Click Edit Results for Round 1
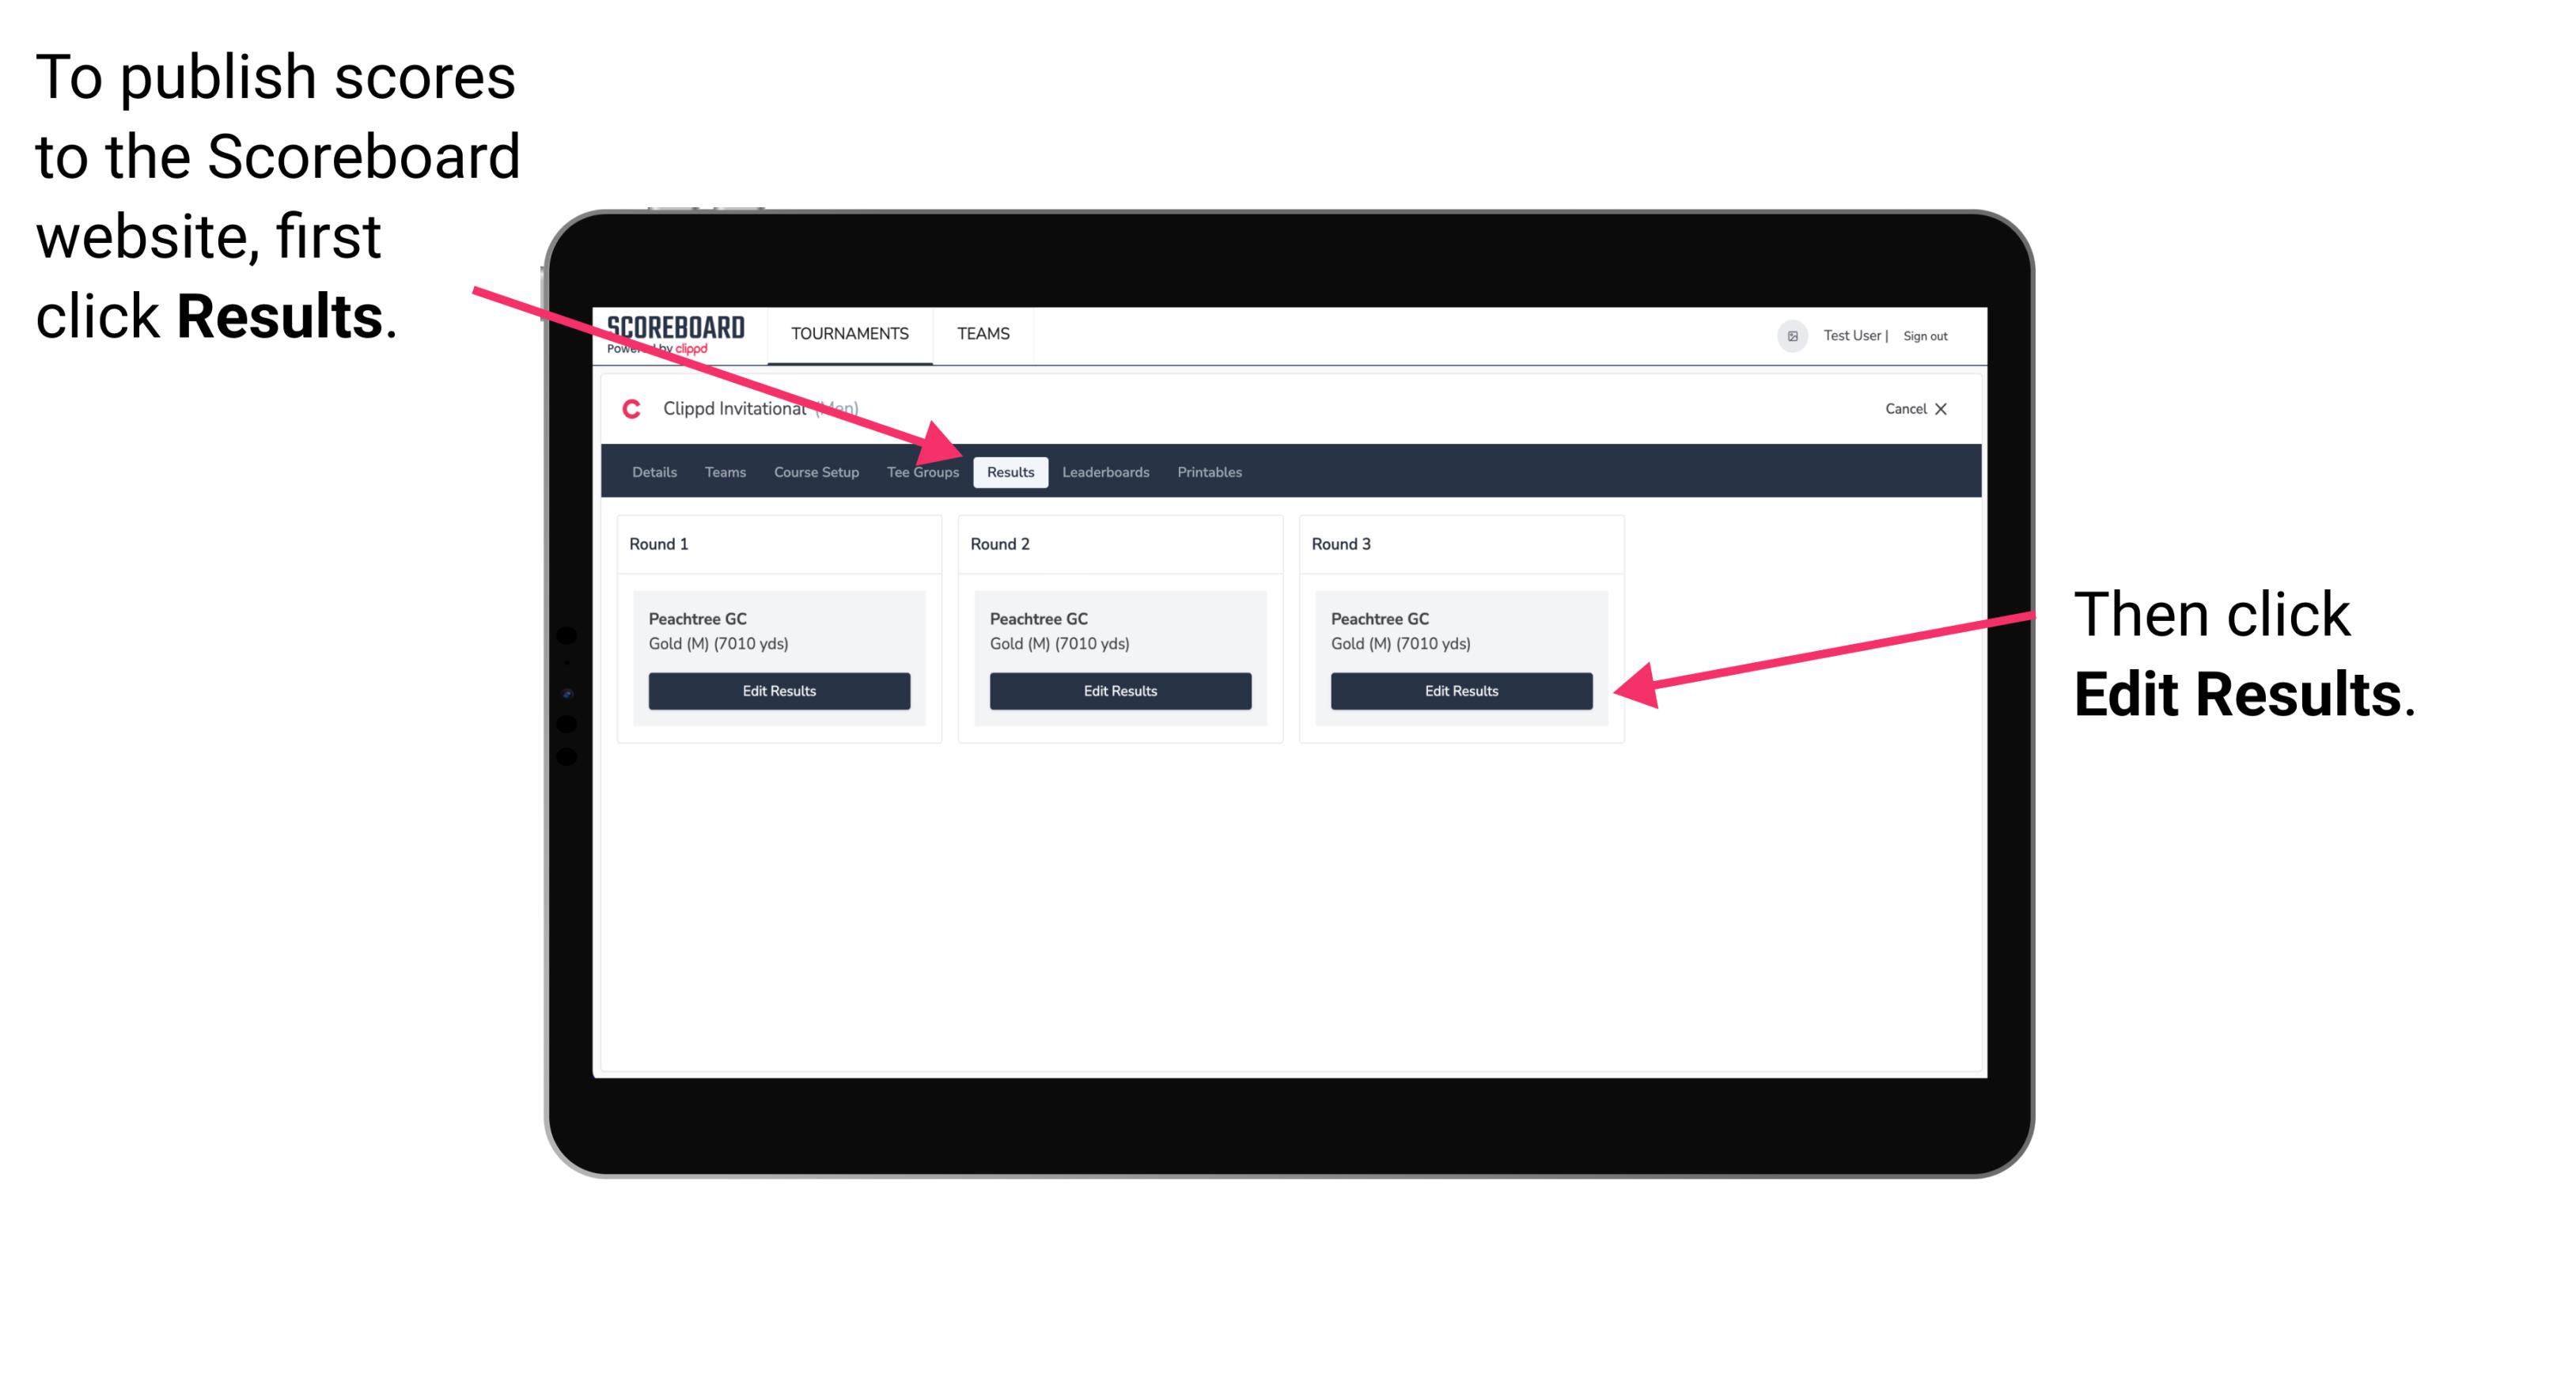2576x1386 pixels. coord(780,691)
